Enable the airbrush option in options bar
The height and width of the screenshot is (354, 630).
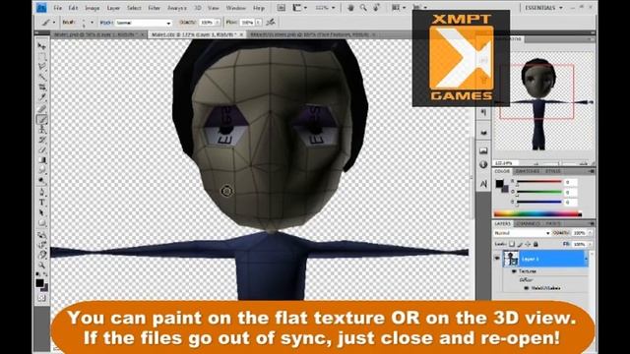[x=271, y=22]
